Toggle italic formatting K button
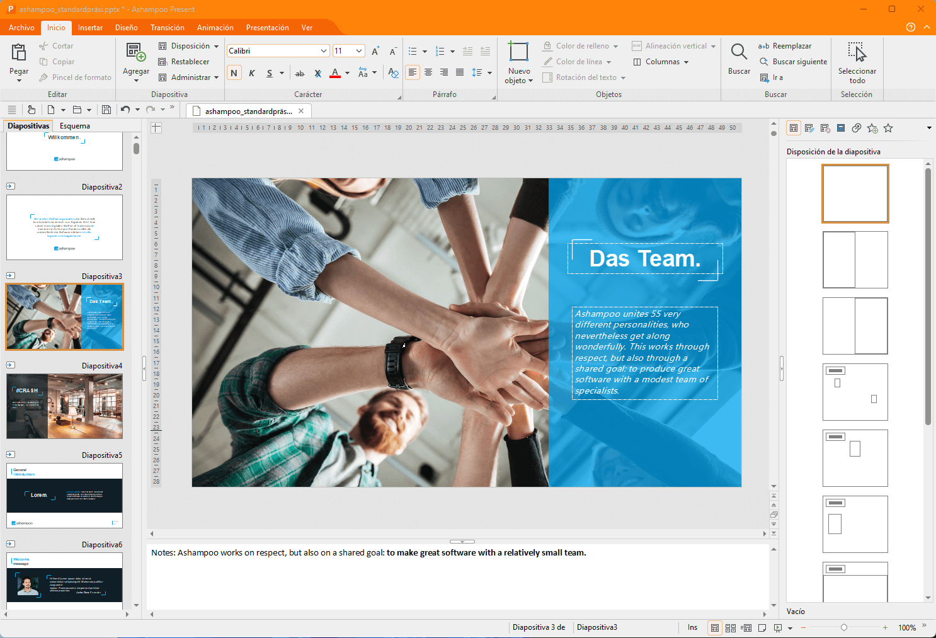This screenshot has width=936, height=638. [251, 73]
